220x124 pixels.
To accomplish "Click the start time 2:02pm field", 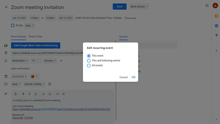I will [x=34, y=18].
